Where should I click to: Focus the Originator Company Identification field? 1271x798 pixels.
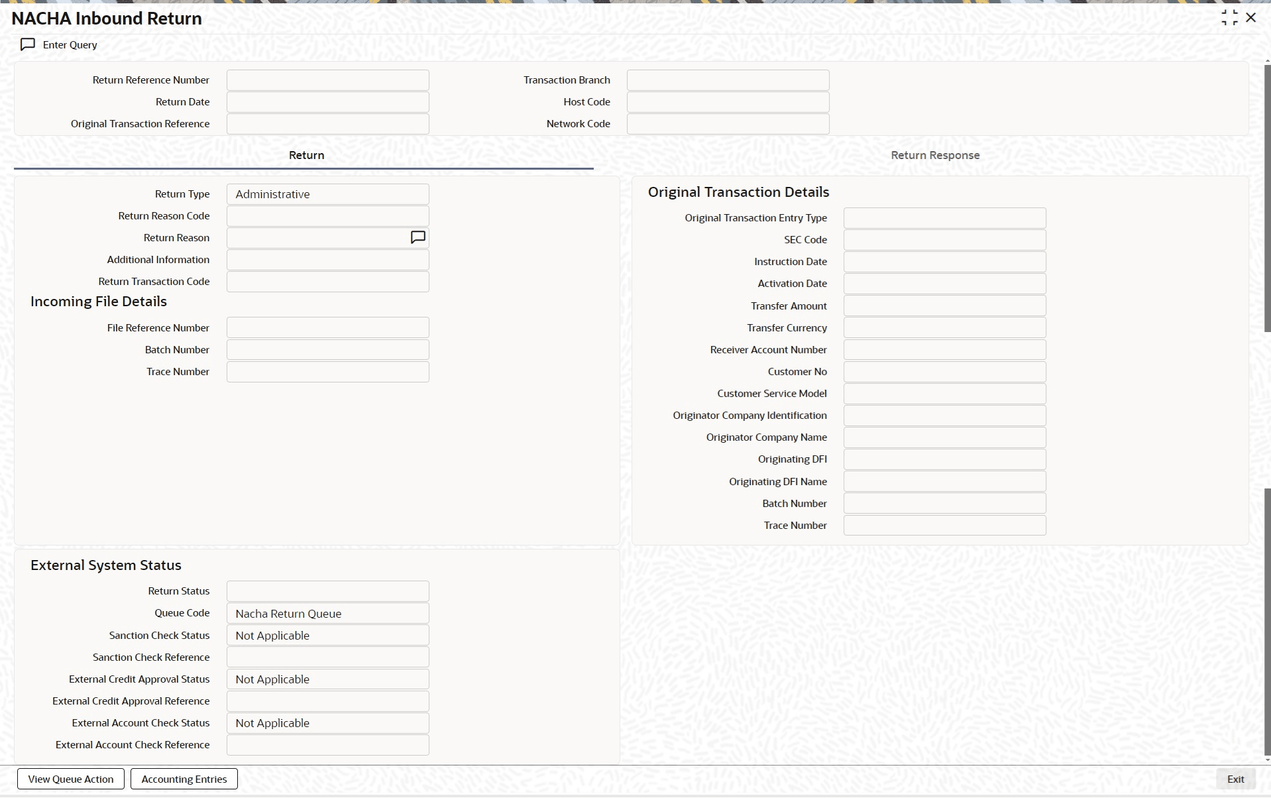[945, 416]
